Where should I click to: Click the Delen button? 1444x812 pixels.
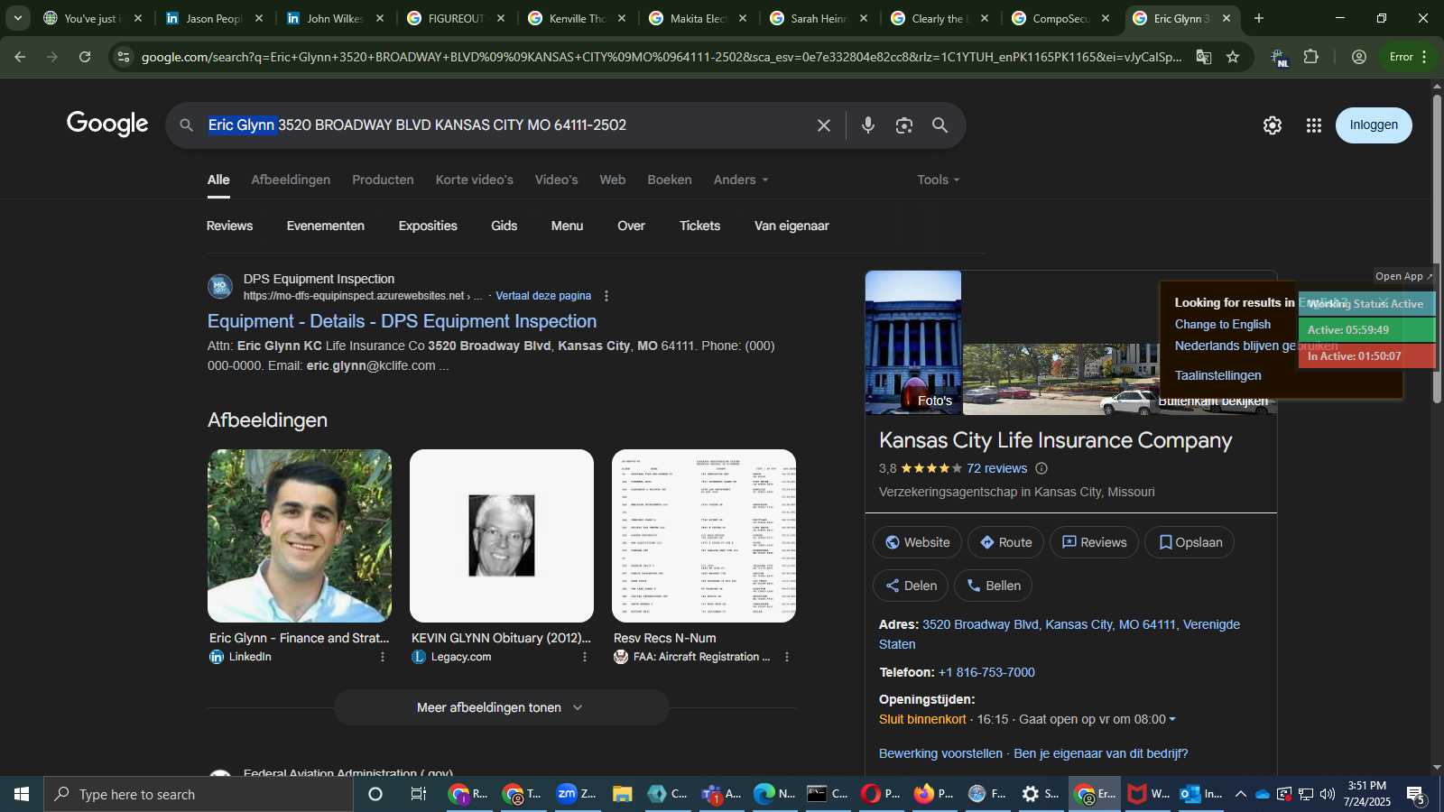point(911,586)
